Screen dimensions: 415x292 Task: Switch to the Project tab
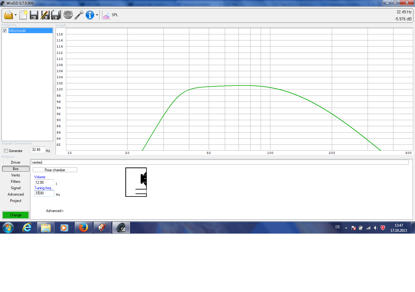pos(16,201)
